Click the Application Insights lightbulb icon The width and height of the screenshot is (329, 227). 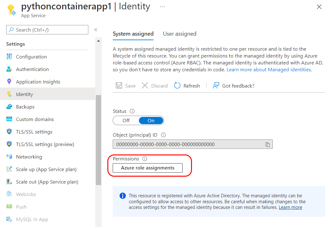point(9,81)
